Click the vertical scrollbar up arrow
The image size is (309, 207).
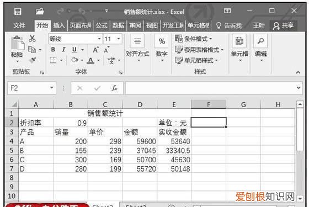(x=300, y=104)
